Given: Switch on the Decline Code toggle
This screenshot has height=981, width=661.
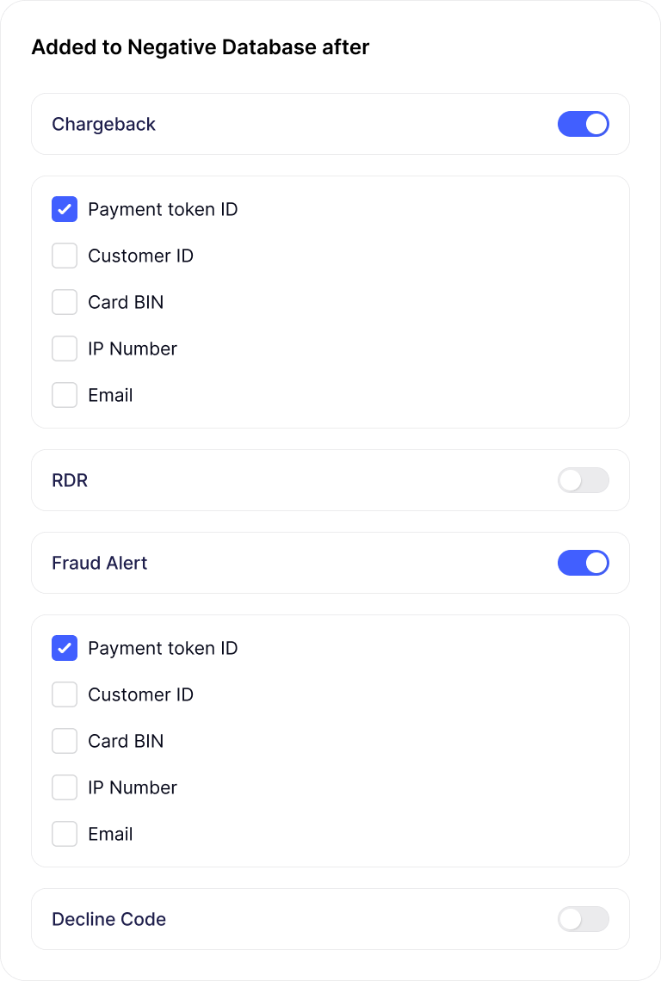Looking at the screenshot, I should pyautogui.click(x=583, y=919).
